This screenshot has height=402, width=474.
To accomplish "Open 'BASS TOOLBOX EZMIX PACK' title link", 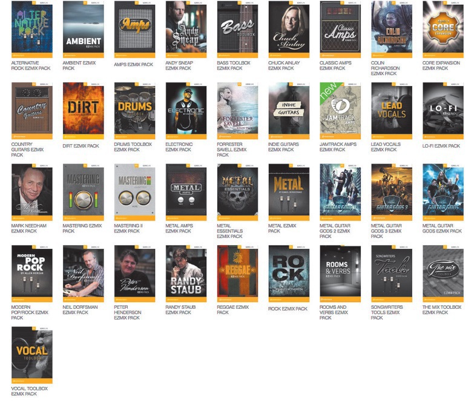I will point(234,65).
